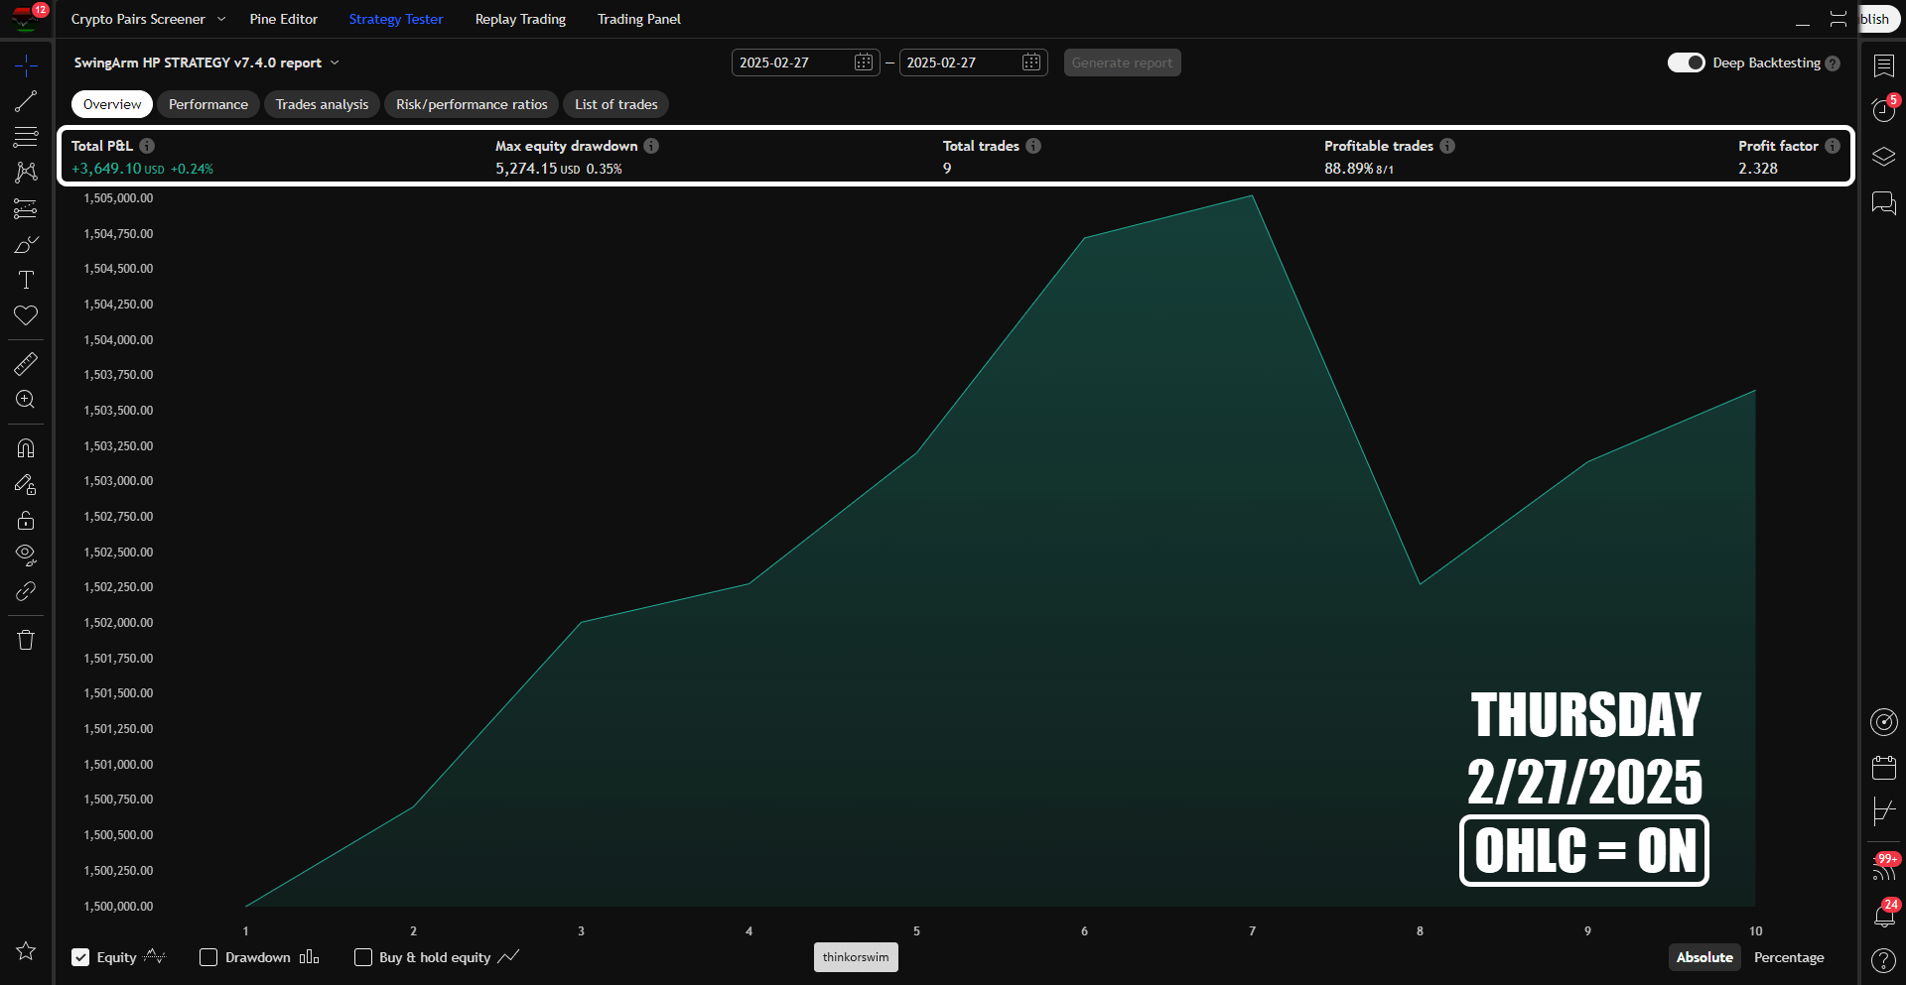Switch to the Trades analysis tab
1906x985 pixels.
coord(322,104)
